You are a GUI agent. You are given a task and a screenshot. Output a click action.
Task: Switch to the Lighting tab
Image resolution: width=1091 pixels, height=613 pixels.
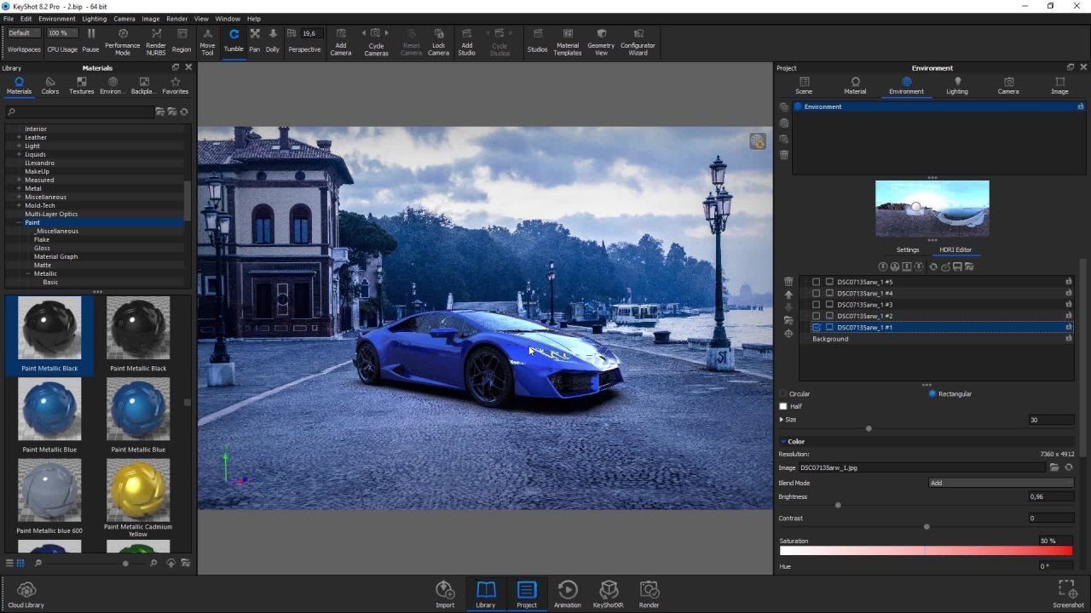pyautogui.click(x=957, y=85)
